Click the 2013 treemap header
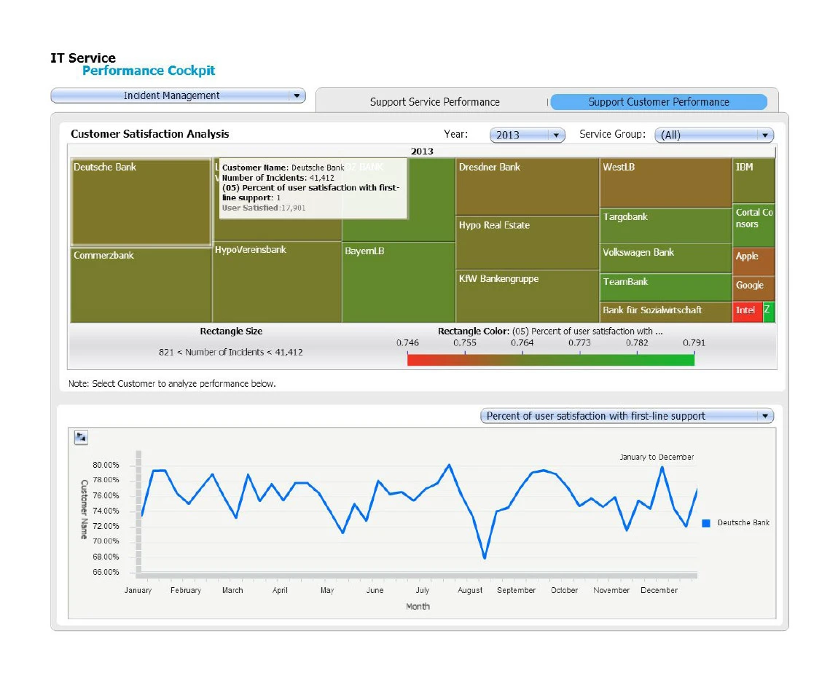Screen dimensions: 838x687 (x=422, y=152)
